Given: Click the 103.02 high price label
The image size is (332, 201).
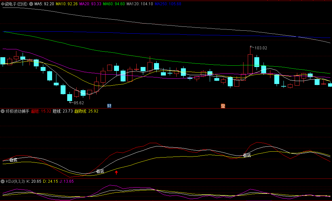Looking at the screenshot, I should pyautogui.click(x=261, y=48).
